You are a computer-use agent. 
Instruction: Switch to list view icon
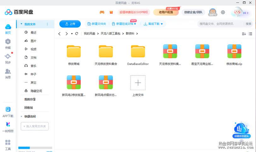point(250,34)
